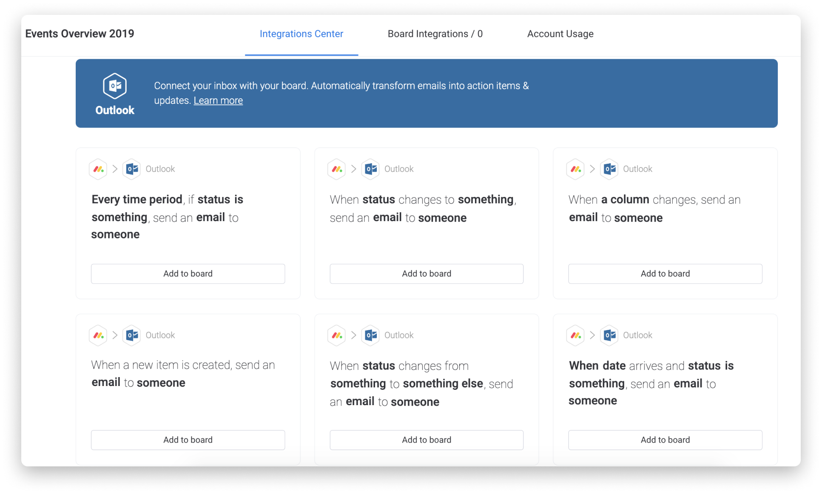Click the chevron in the column changes recipe header
Image resolution: width=822 pixels, height=494 pixels.
(592, 169)
